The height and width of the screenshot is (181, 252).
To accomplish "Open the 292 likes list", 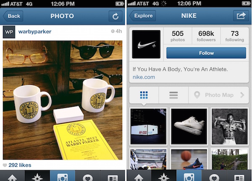I will click(x=20, y=165).
